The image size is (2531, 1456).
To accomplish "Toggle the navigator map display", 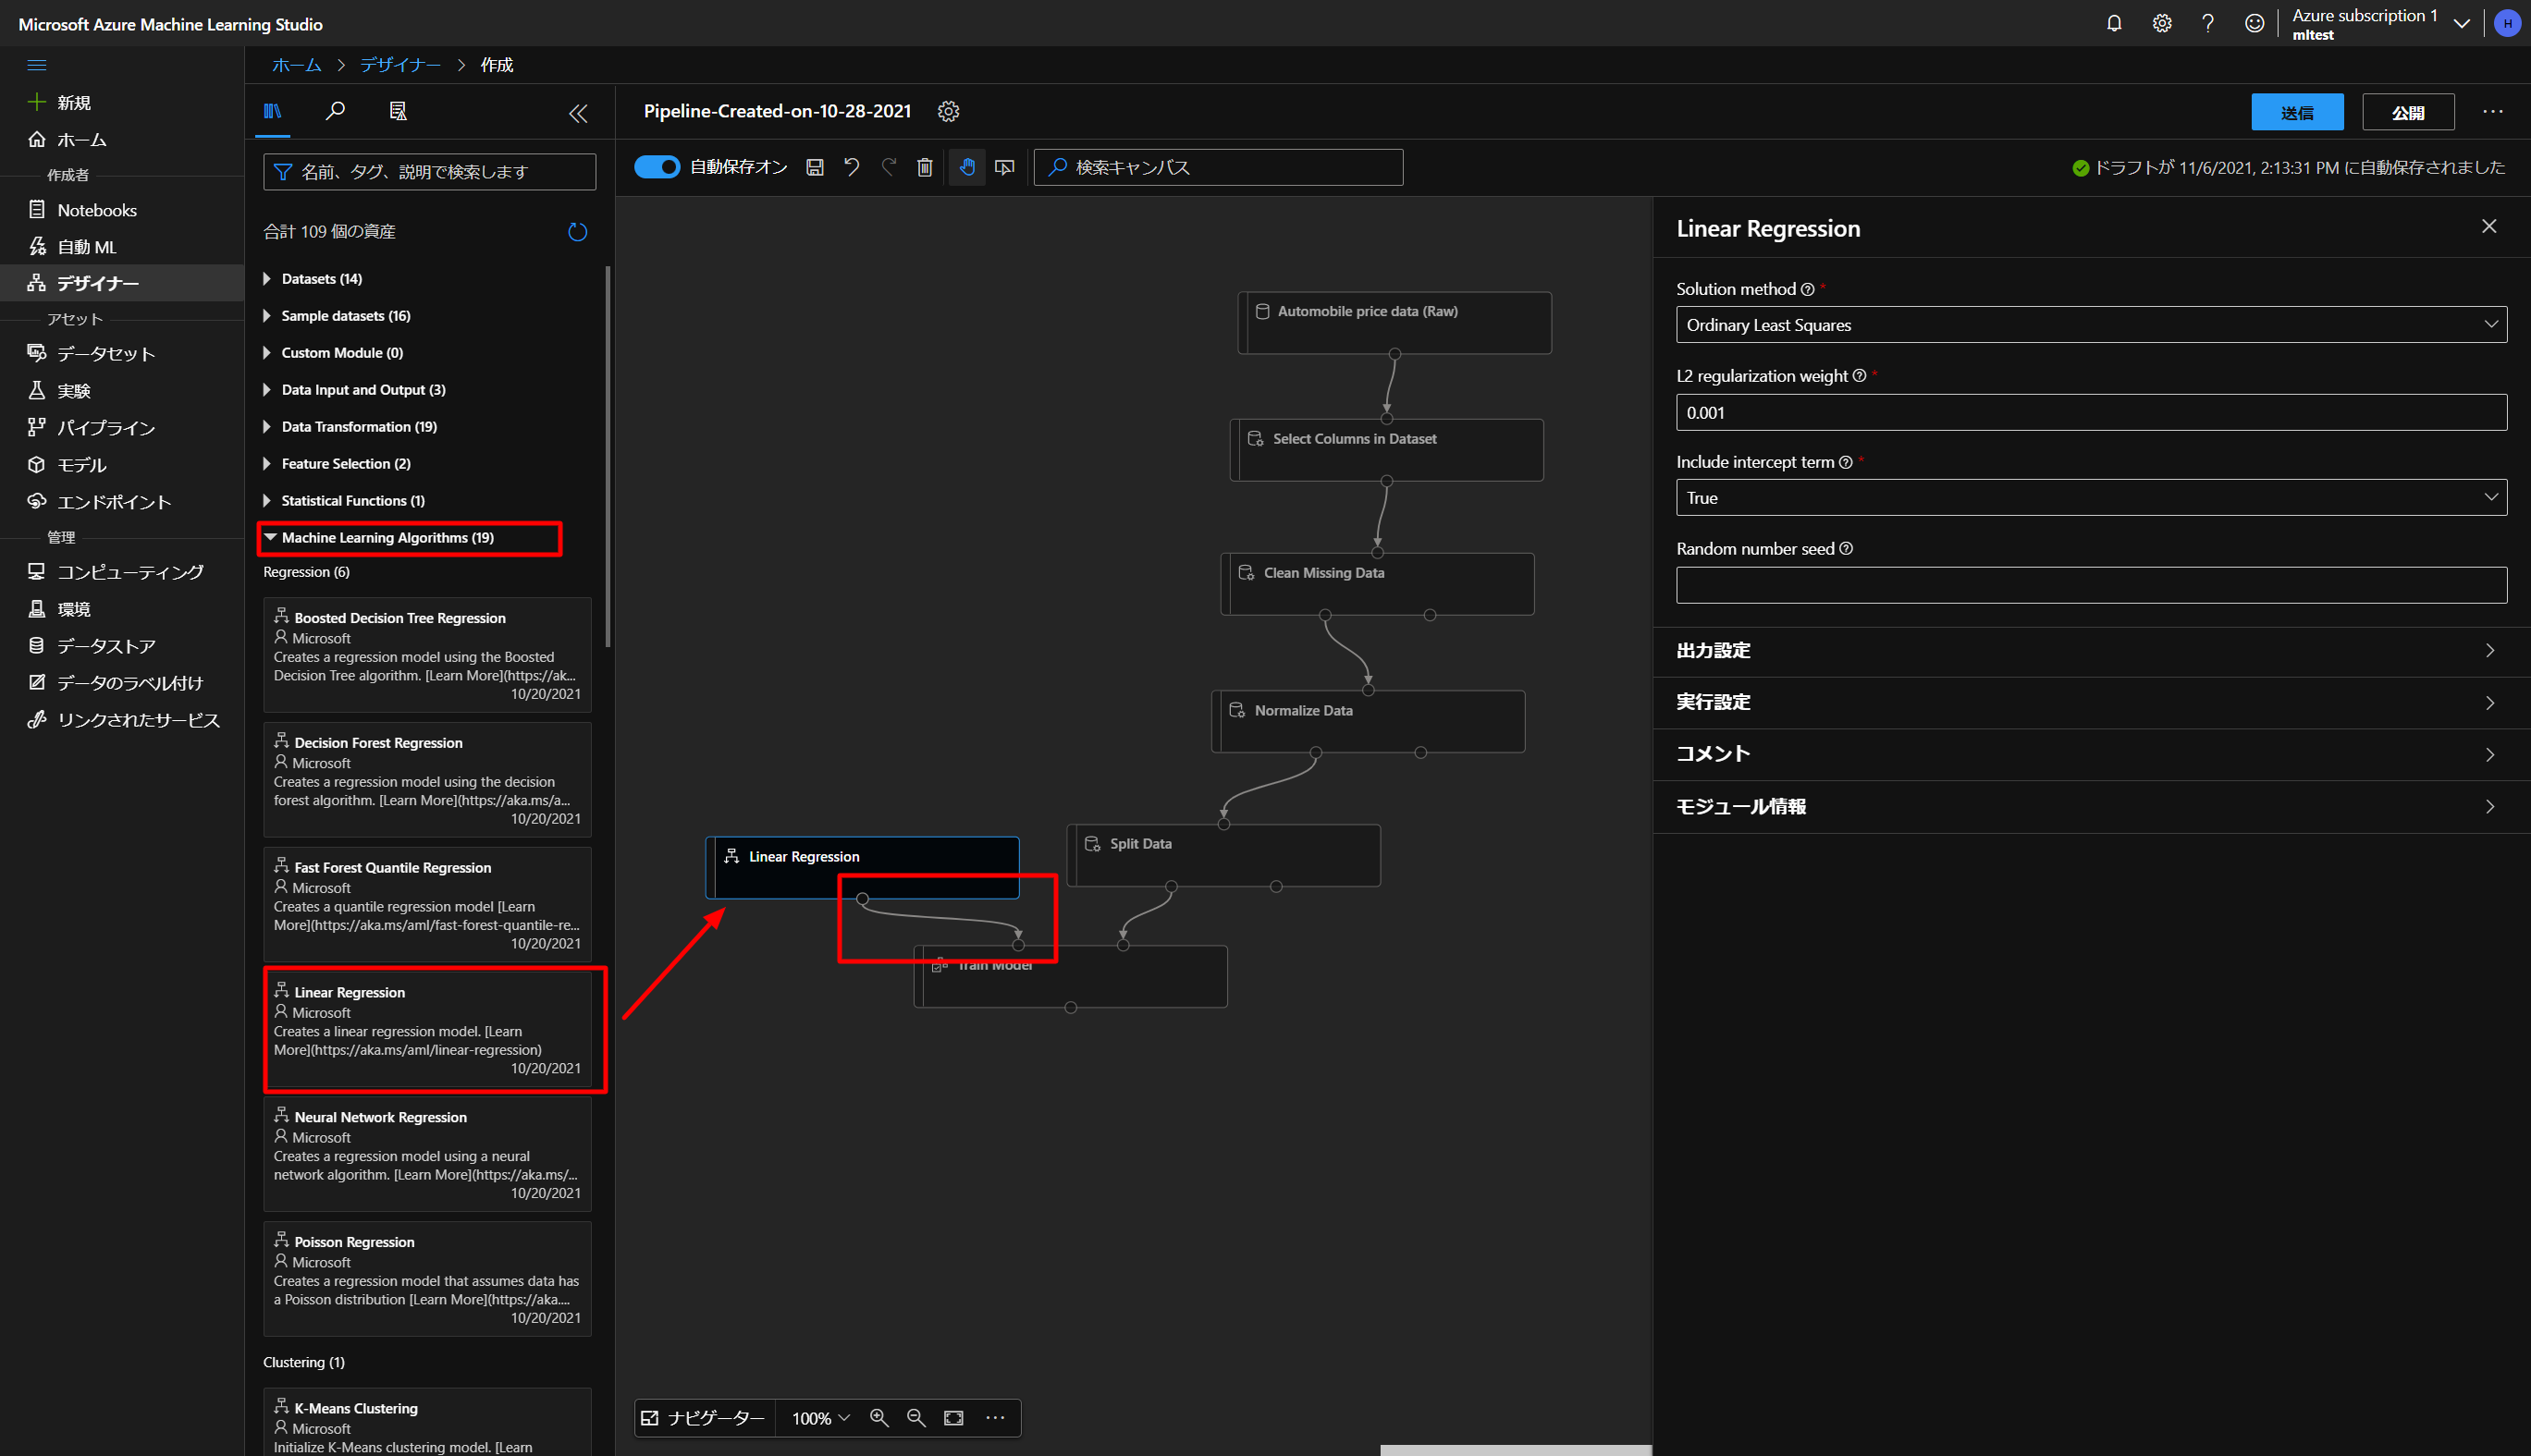I will pyautogui.click(x=704, y=1417).
